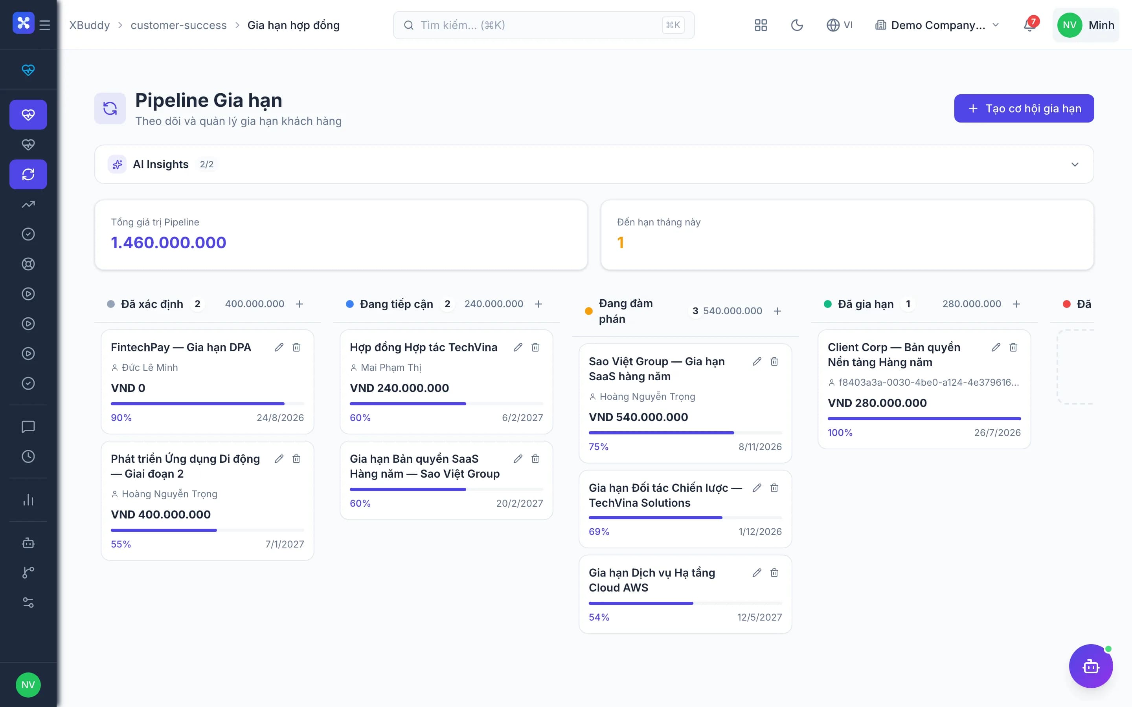Open the robot icon in the sidebar
The width and height of the screenshot is (1132, 707).
click(28, 543)
